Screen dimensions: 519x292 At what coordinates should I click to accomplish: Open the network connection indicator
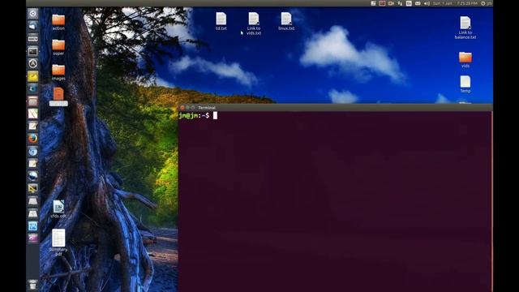click(400, 3)
